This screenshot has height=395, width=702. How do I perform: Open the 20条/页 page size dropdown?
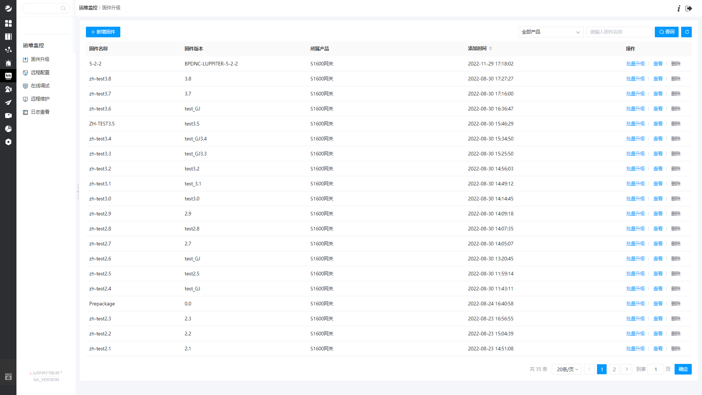[x=567, y=369]
